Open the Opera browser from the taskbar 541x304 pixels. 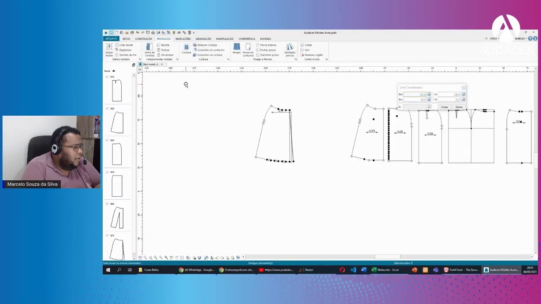pyautogui.click(x=342, y=270)
